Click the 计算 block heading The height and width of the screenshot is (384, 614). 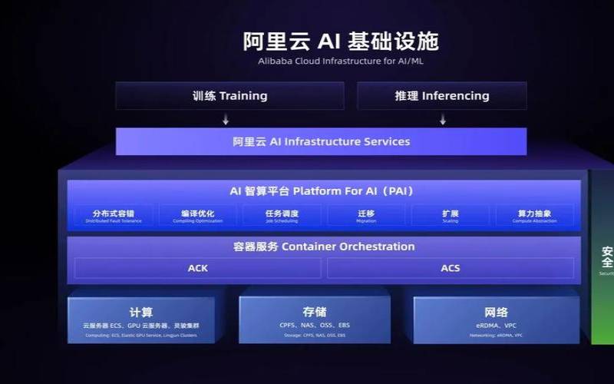[x=141, y=313]
